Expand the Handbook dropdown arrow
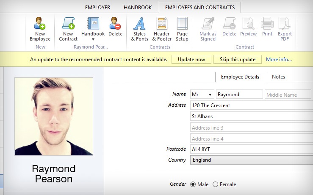The width and height of the screenshot is (313, 195). (93, 39)
